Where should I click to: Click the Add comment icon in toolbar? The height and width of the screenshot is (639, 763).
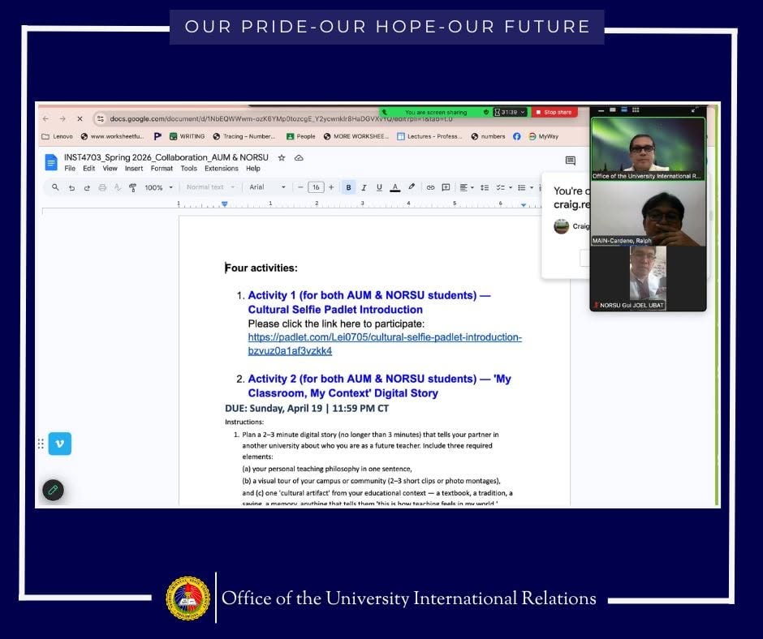pos(446,187)
